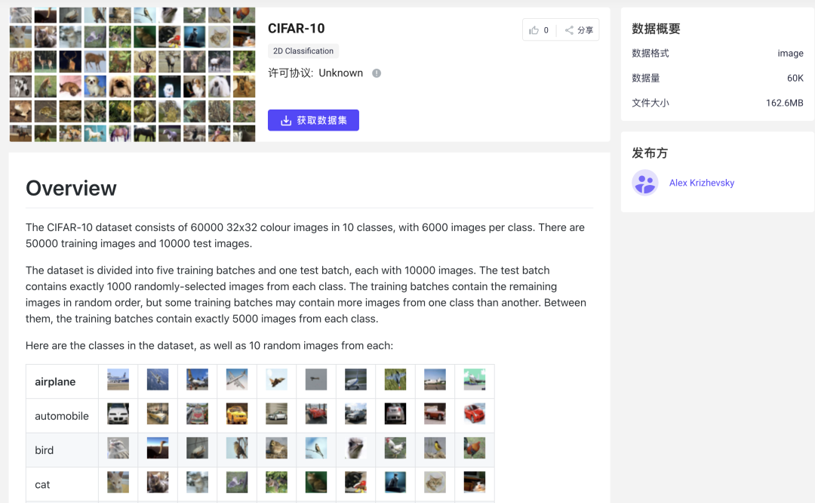
Task: Click the first airplane sample image
Action: [x=118, y=380]
